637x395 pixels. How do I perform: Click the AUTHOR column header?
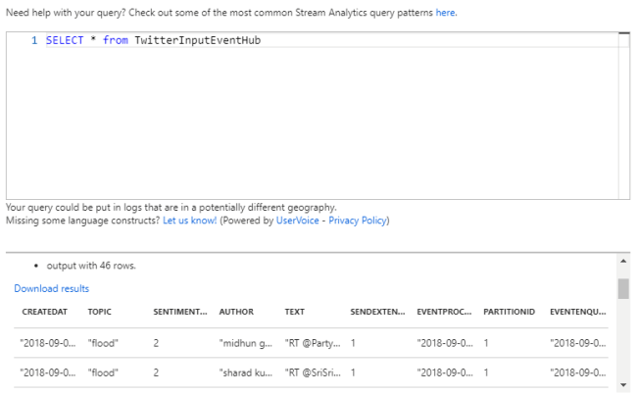[x=236, y=312]
